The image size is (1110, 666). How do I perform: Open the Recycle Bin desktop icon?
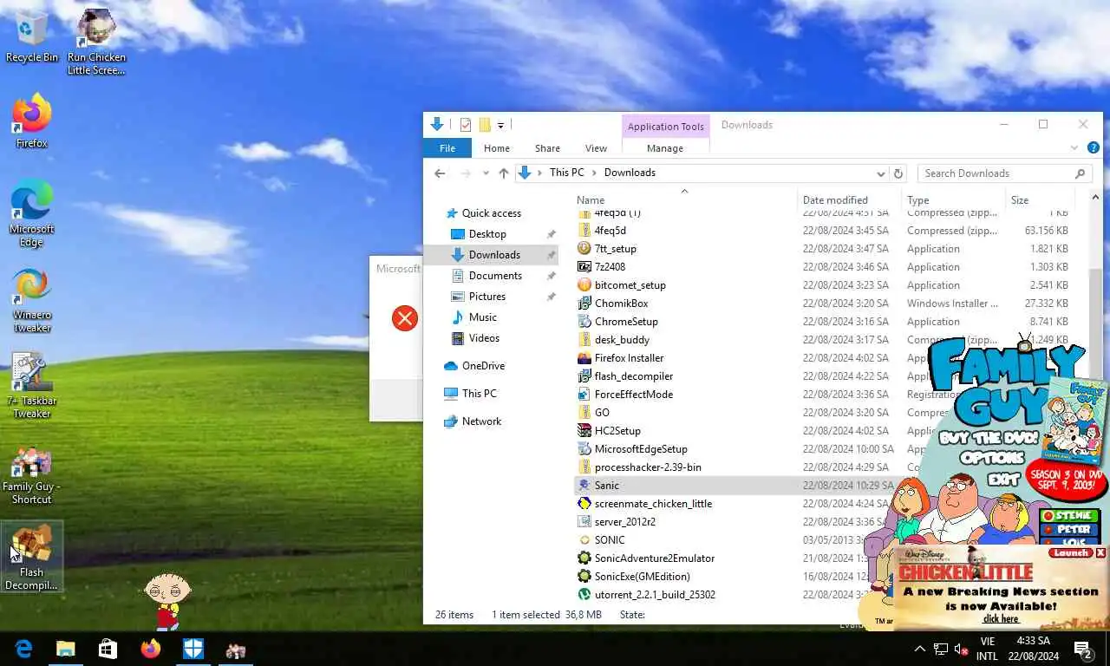[x=31, y=36]
